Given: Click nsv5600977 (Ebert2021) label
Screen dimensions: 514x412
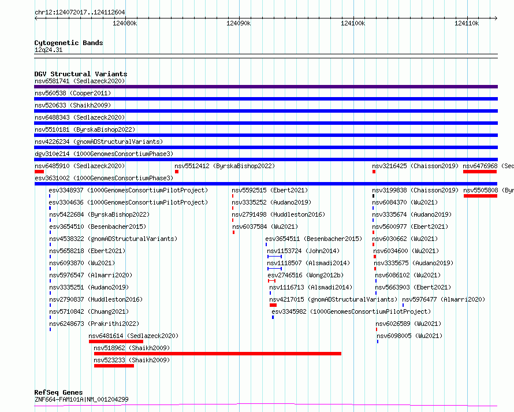Looking at the screenshot, I should click(x=410, y=227).
